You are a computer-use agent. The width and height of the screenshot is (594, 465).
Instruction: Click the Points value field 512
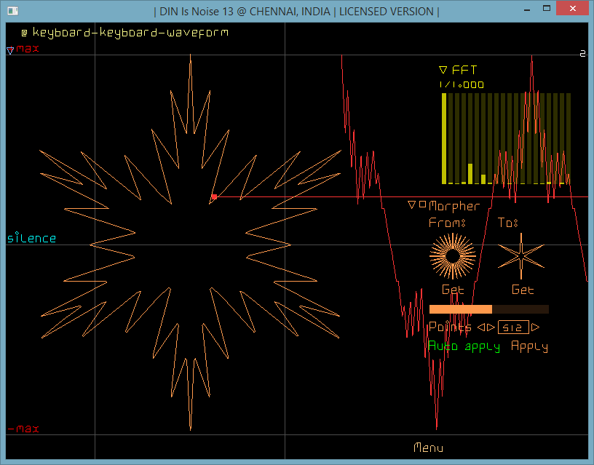pyautogui.click(x=512, y=327)
